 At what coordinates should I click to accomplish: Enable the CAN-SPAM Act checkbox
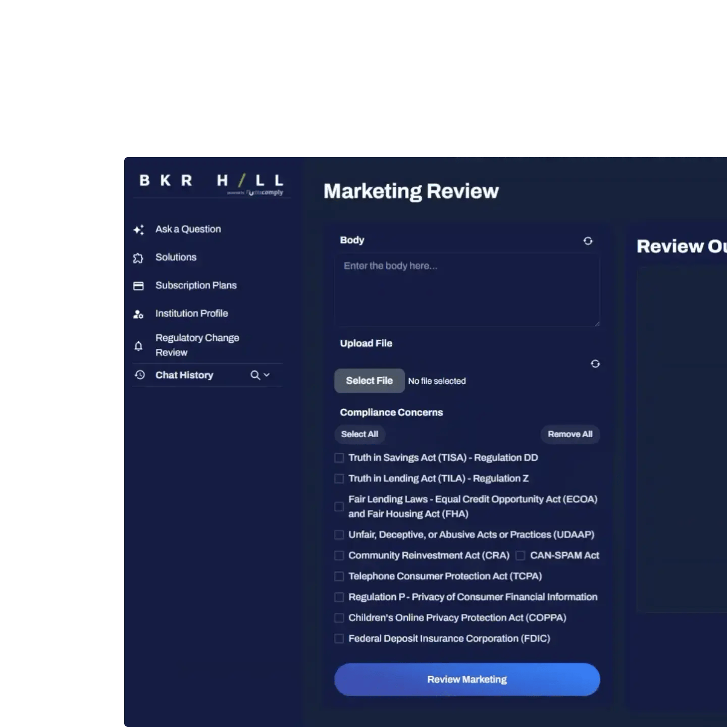[x=520, y=555]
